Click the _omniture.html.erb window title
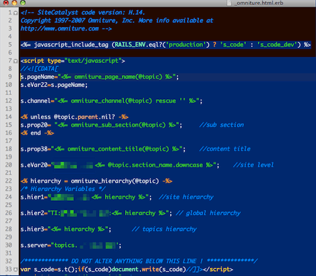316x276 pixels. 260,3
